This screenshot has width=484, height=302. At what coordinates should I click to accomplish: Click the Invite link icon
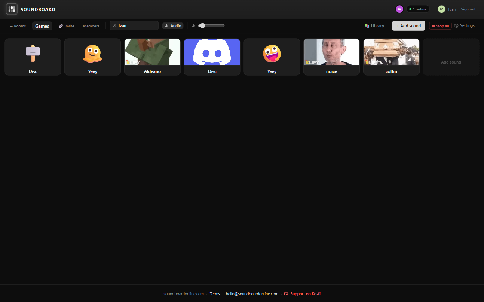pos(61,26)
